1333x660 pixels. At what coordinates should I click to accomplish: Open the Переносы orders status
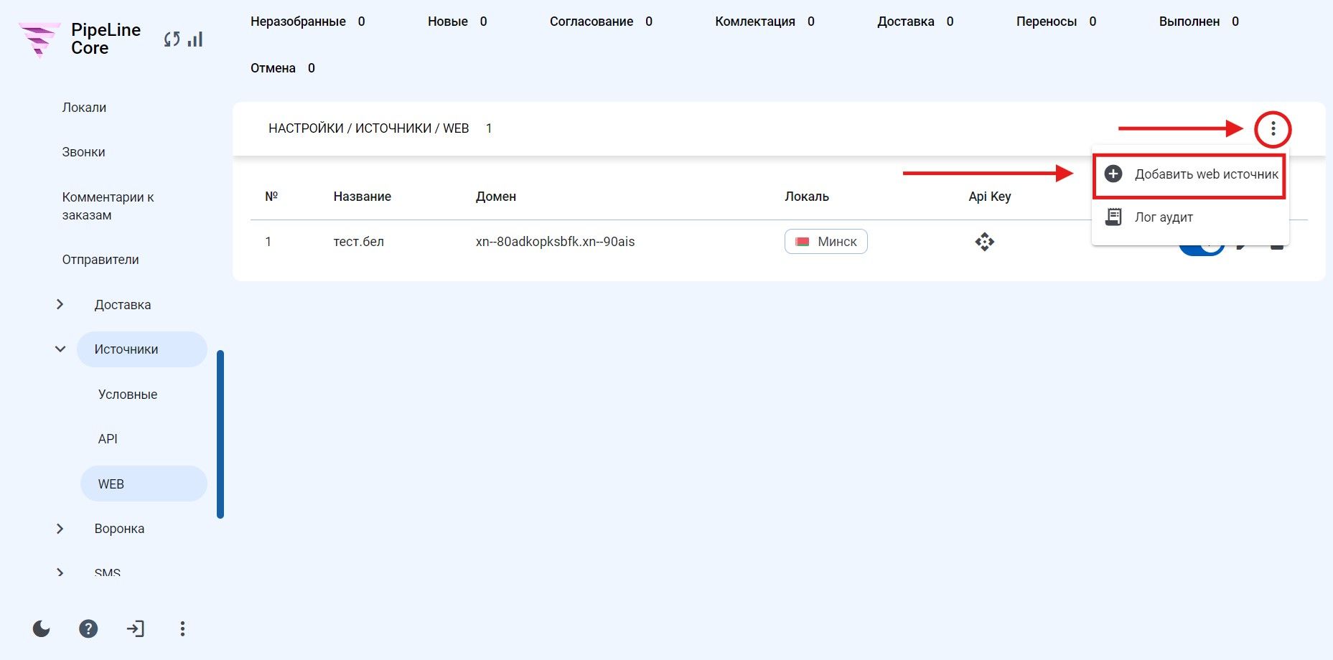pyautogui.click(x=1056, y=22)
